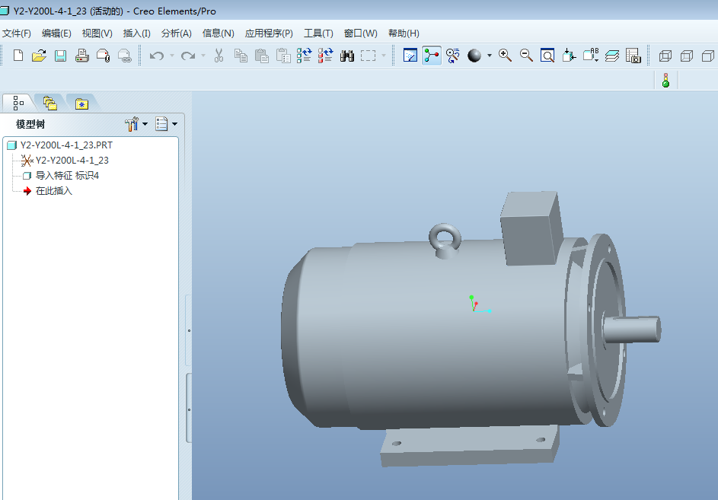718x500 pixels.
Task: Create a new file with the New icon
Action: click(18, 56)
